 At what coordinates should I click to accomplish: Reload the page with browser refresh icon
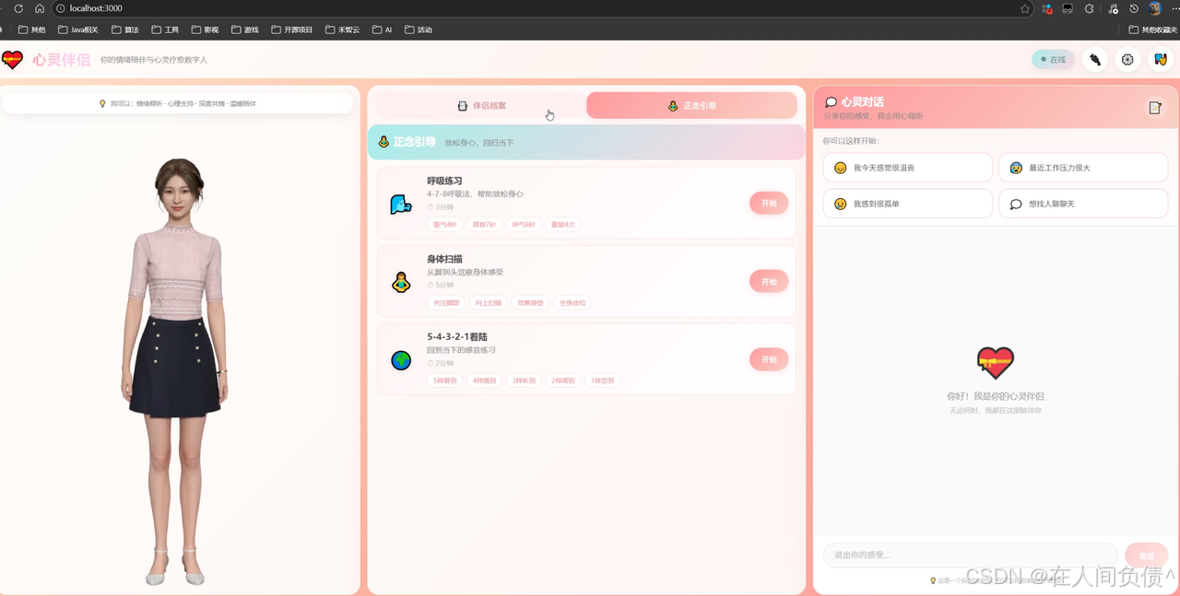click(x=18, y=8)
